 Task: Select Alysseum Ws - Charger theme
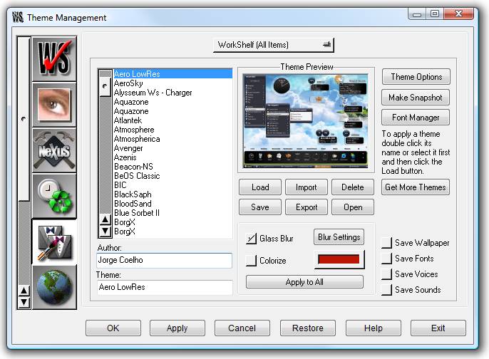pyautogui.click(x=173, y=93)
